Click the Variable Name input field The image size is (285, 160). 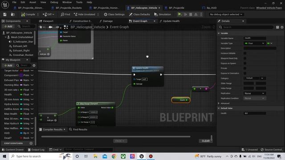tap(255, 38)
